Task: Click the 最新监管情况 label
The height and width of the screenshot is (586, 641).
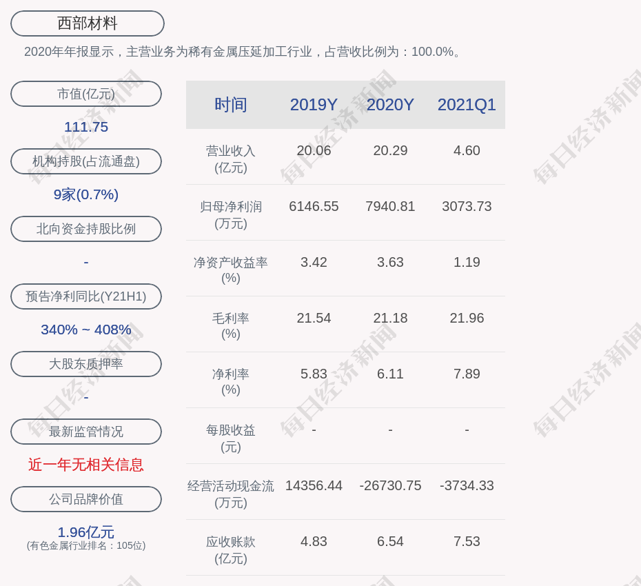Action: click(86, 432)
